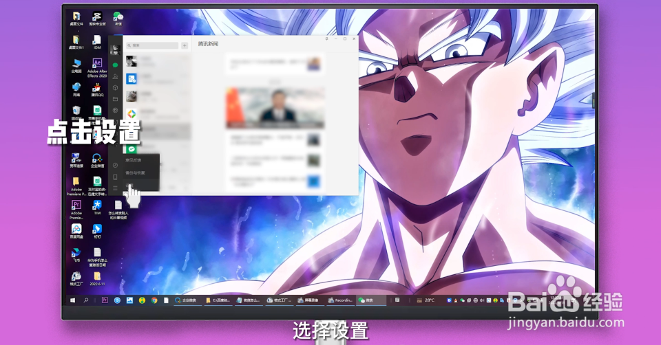Select the colorful pinwheel icon chat
661x345 pixels.
tap(157, 113)
